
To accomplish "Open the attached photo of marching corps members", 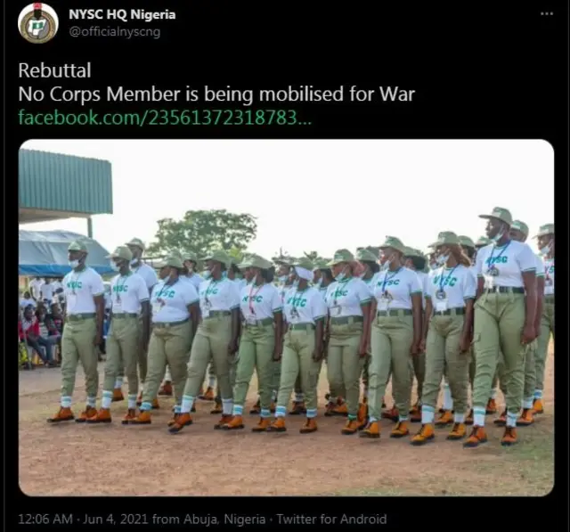I will pyautogui.click(x=286, y=317).
